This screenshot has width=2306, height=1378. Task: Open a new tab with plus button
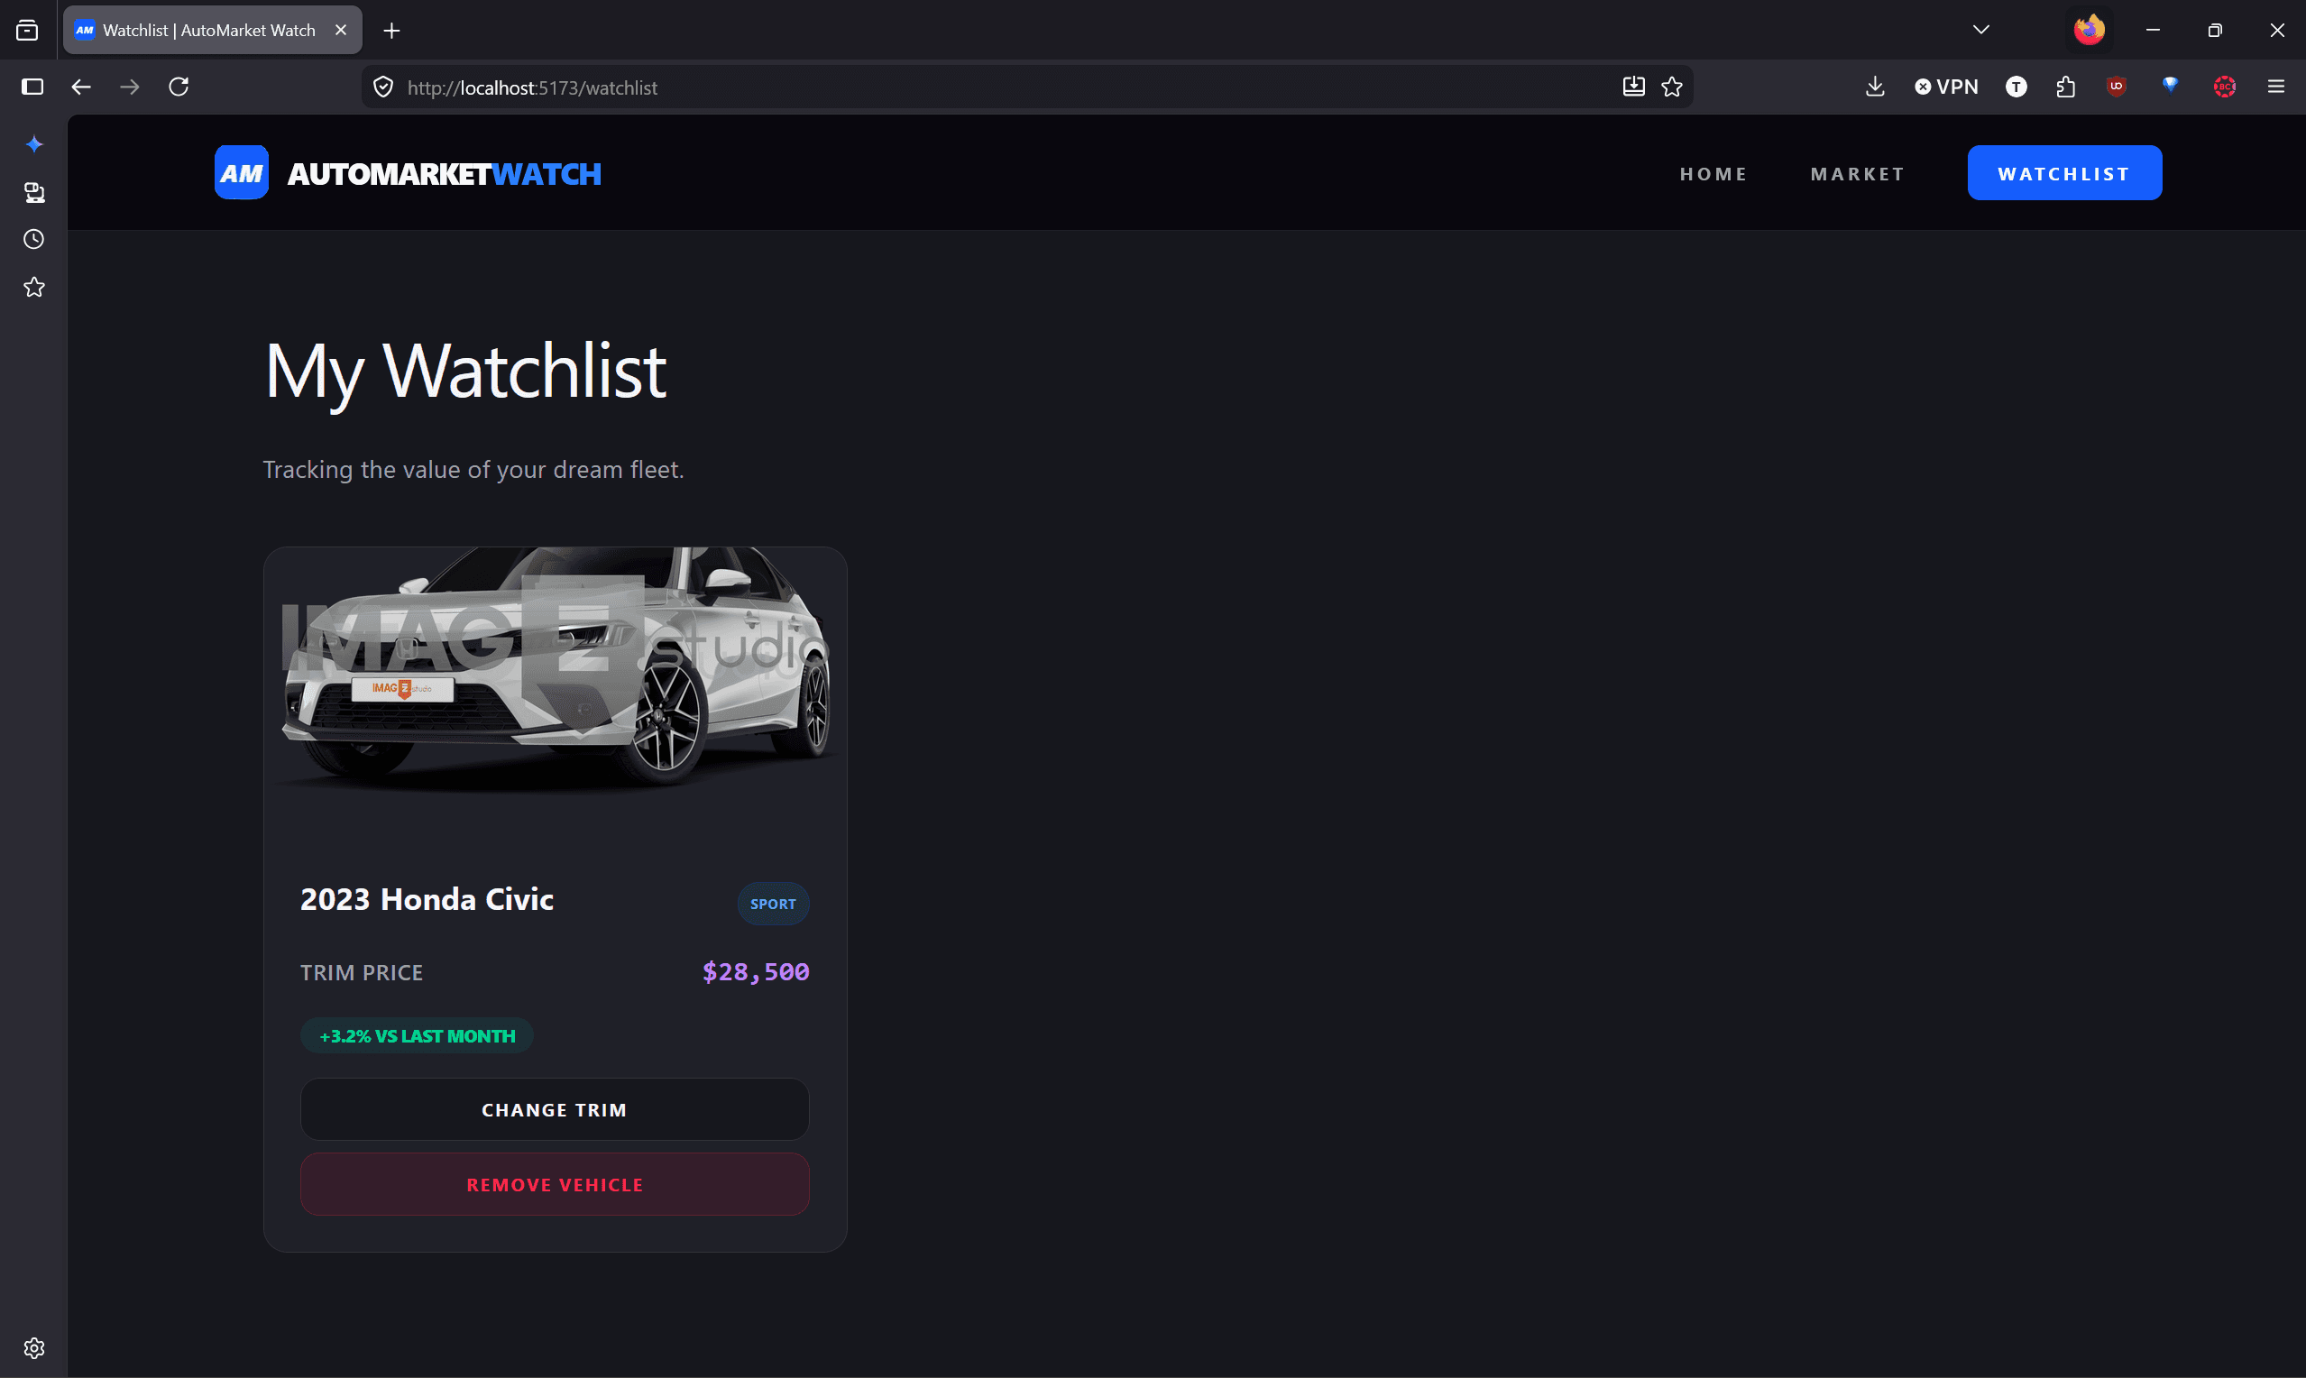click(391, 31)
